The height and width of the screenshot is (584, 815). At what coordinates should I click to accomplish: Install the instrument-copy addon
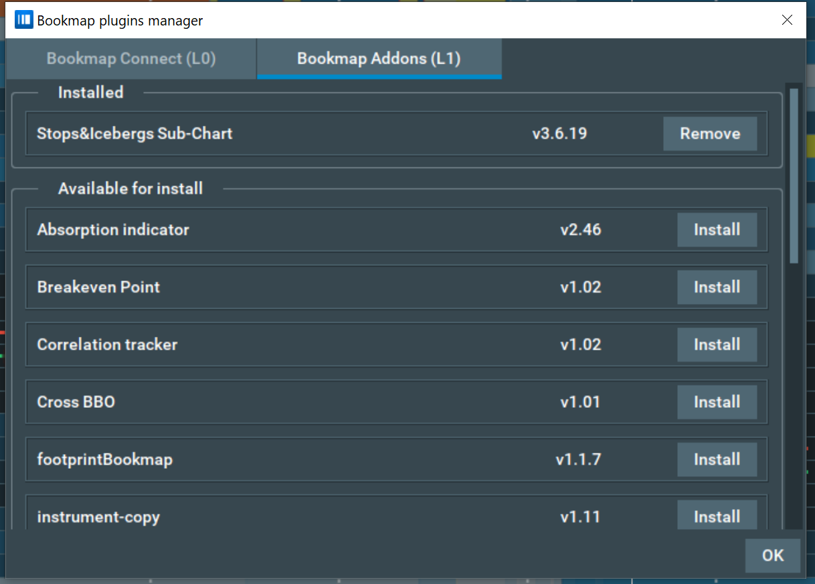pyautogui.click(x=717, y=516)
